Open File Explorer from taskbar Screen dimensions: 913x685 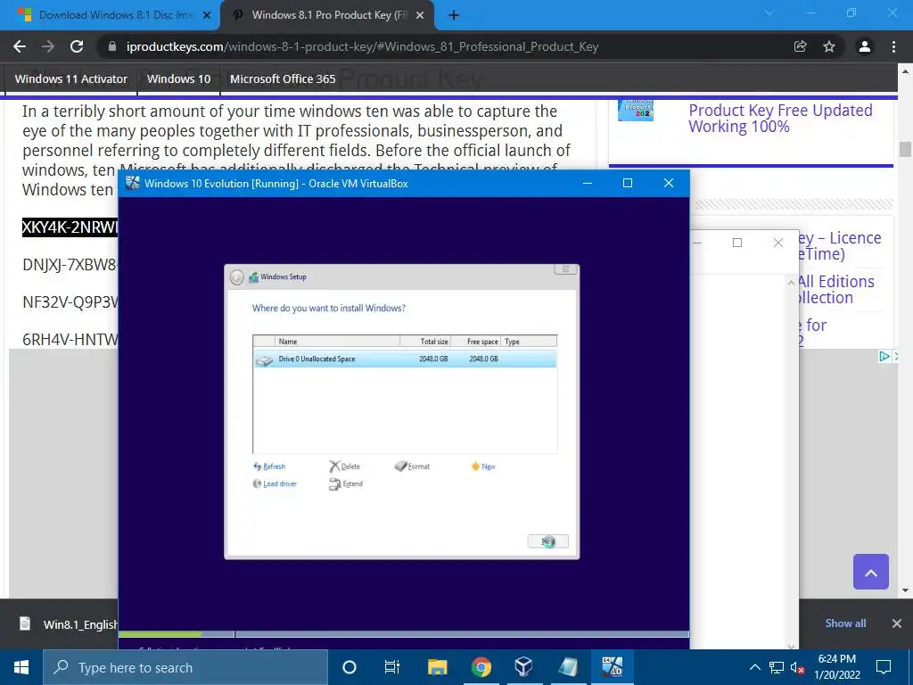[x=437, y=667]
